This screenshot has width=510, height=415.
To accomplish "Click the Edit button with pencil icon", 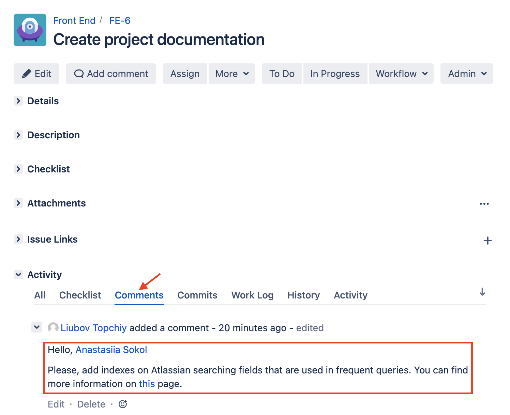I will pos(36,74).
